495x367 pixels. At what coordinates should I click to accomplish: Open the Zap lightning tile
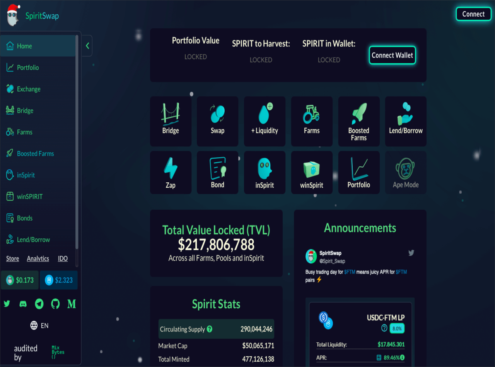(x=171, y=172)
